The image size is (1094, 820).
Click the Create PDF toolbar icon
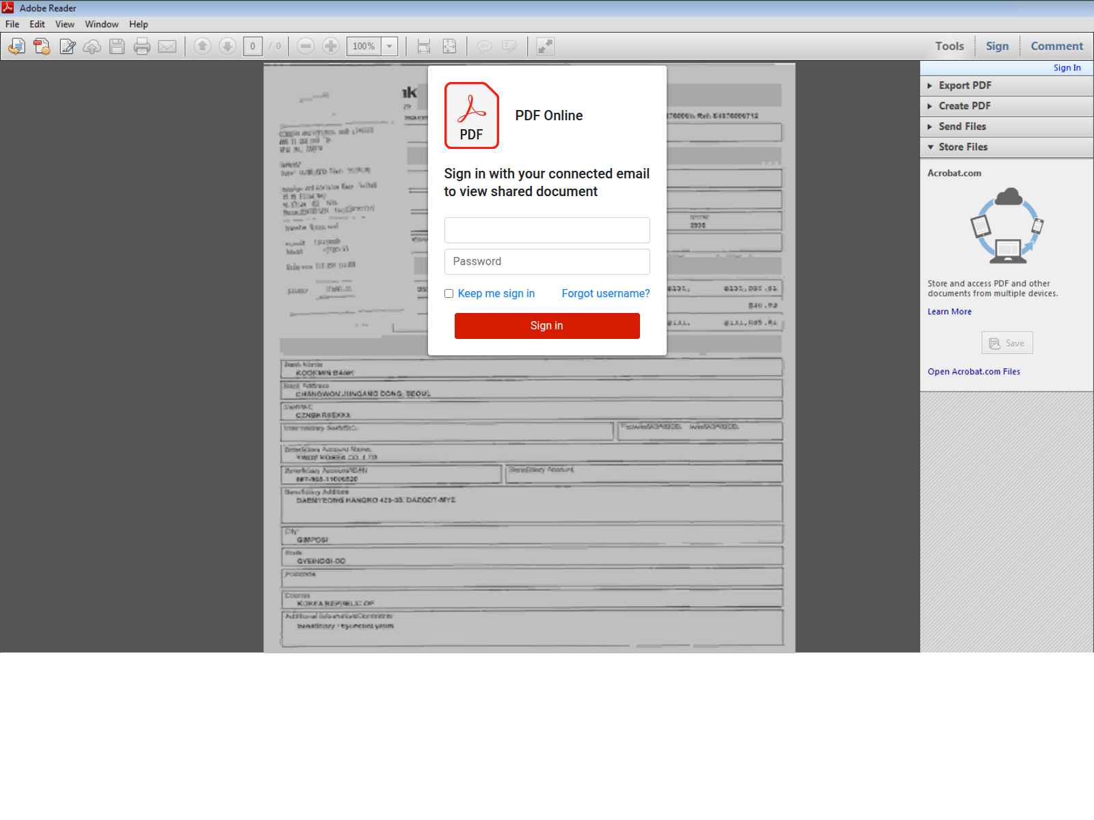pyautogui.click(x=42, y=46)
